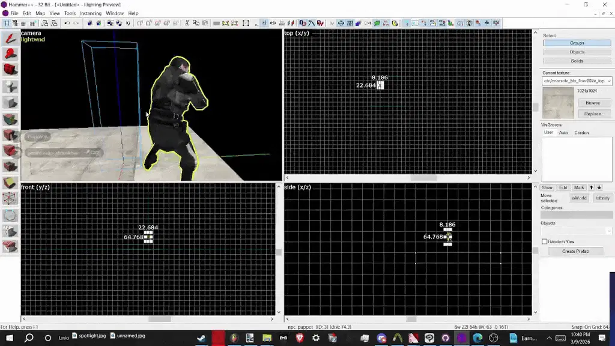Click the Create Prefab button

(x=575, y=251)
